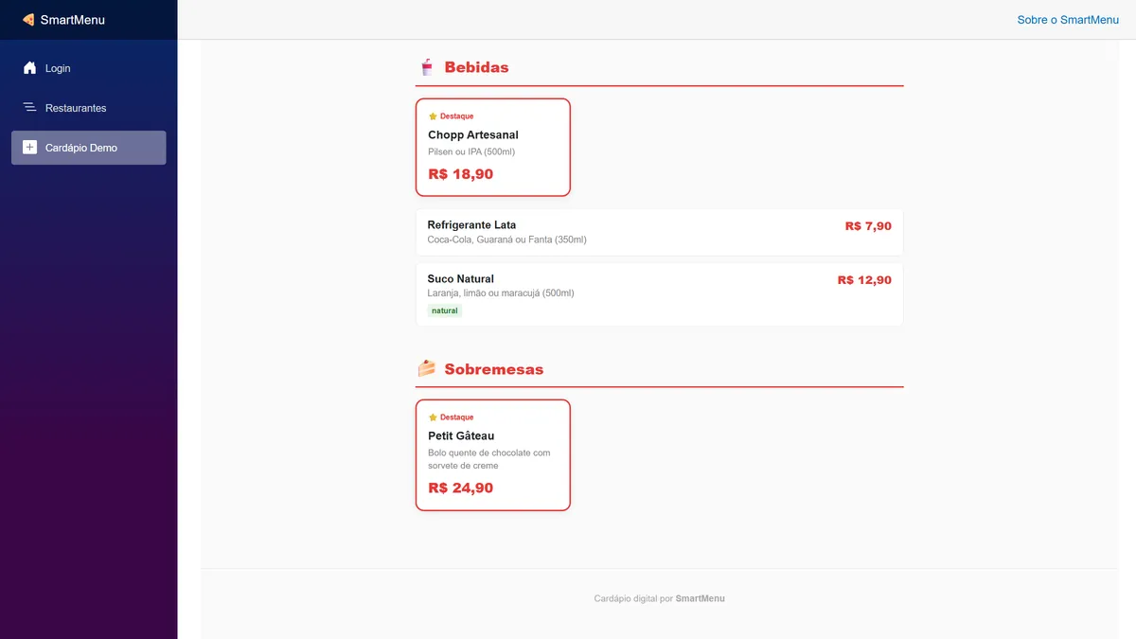Go to Restaurantes in the sidebar
1136x639 pixels.
[89, 108]
